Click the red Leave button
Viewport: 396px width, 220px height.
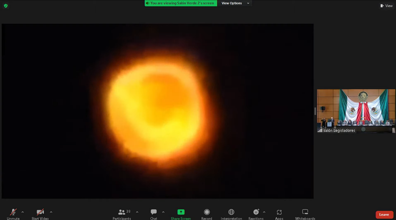[x=384, y=215]
